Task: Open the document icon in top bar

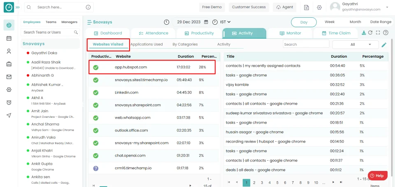Action: click(x=306, y=7)
